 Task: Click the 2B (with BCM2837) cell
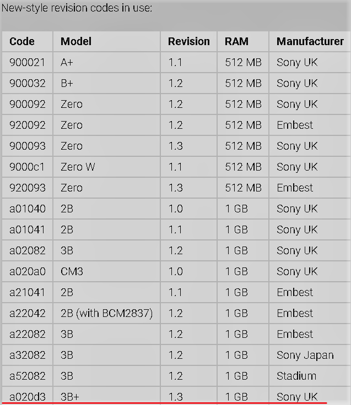[x=106, y=313]
